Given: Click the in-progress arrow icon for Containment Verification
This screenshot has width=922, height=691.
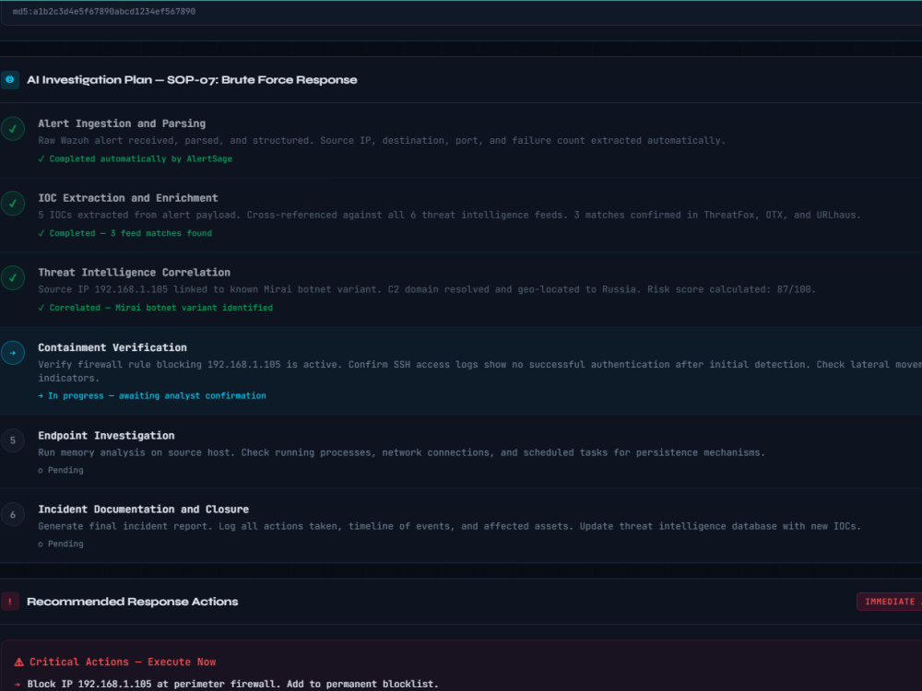Looking at the screenshot, I should 13,353.
